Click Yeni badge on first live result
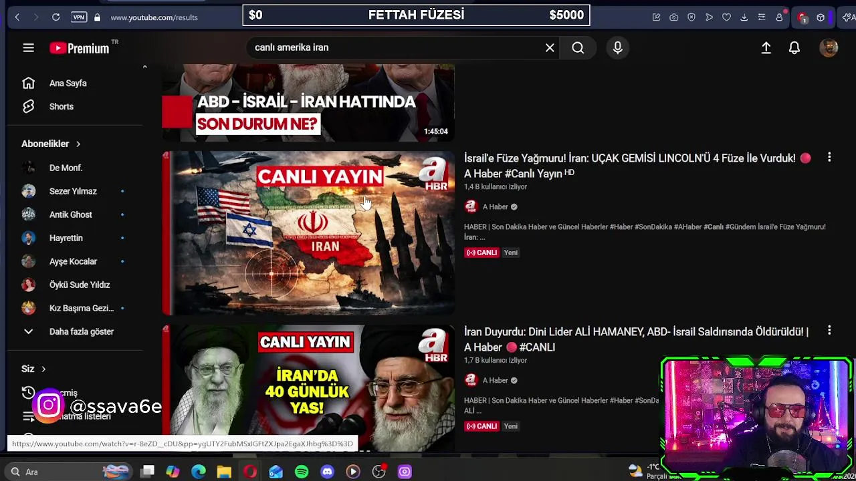This screenshot has width=856, height=481. coord(511,253)
